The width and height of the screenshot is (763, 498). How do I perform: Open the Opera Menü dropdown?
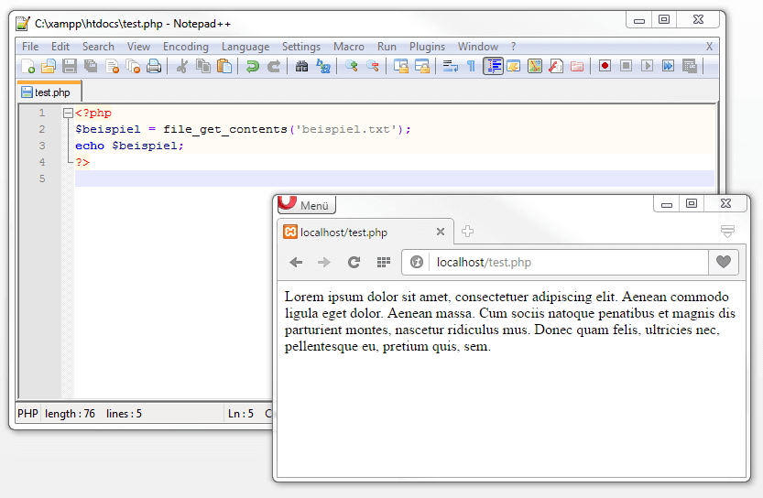pyautogui.click(x=307, y=205)
